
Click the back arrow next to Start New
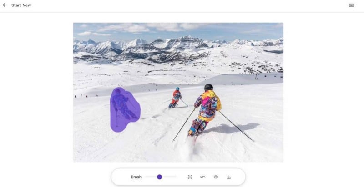[5, 5]
